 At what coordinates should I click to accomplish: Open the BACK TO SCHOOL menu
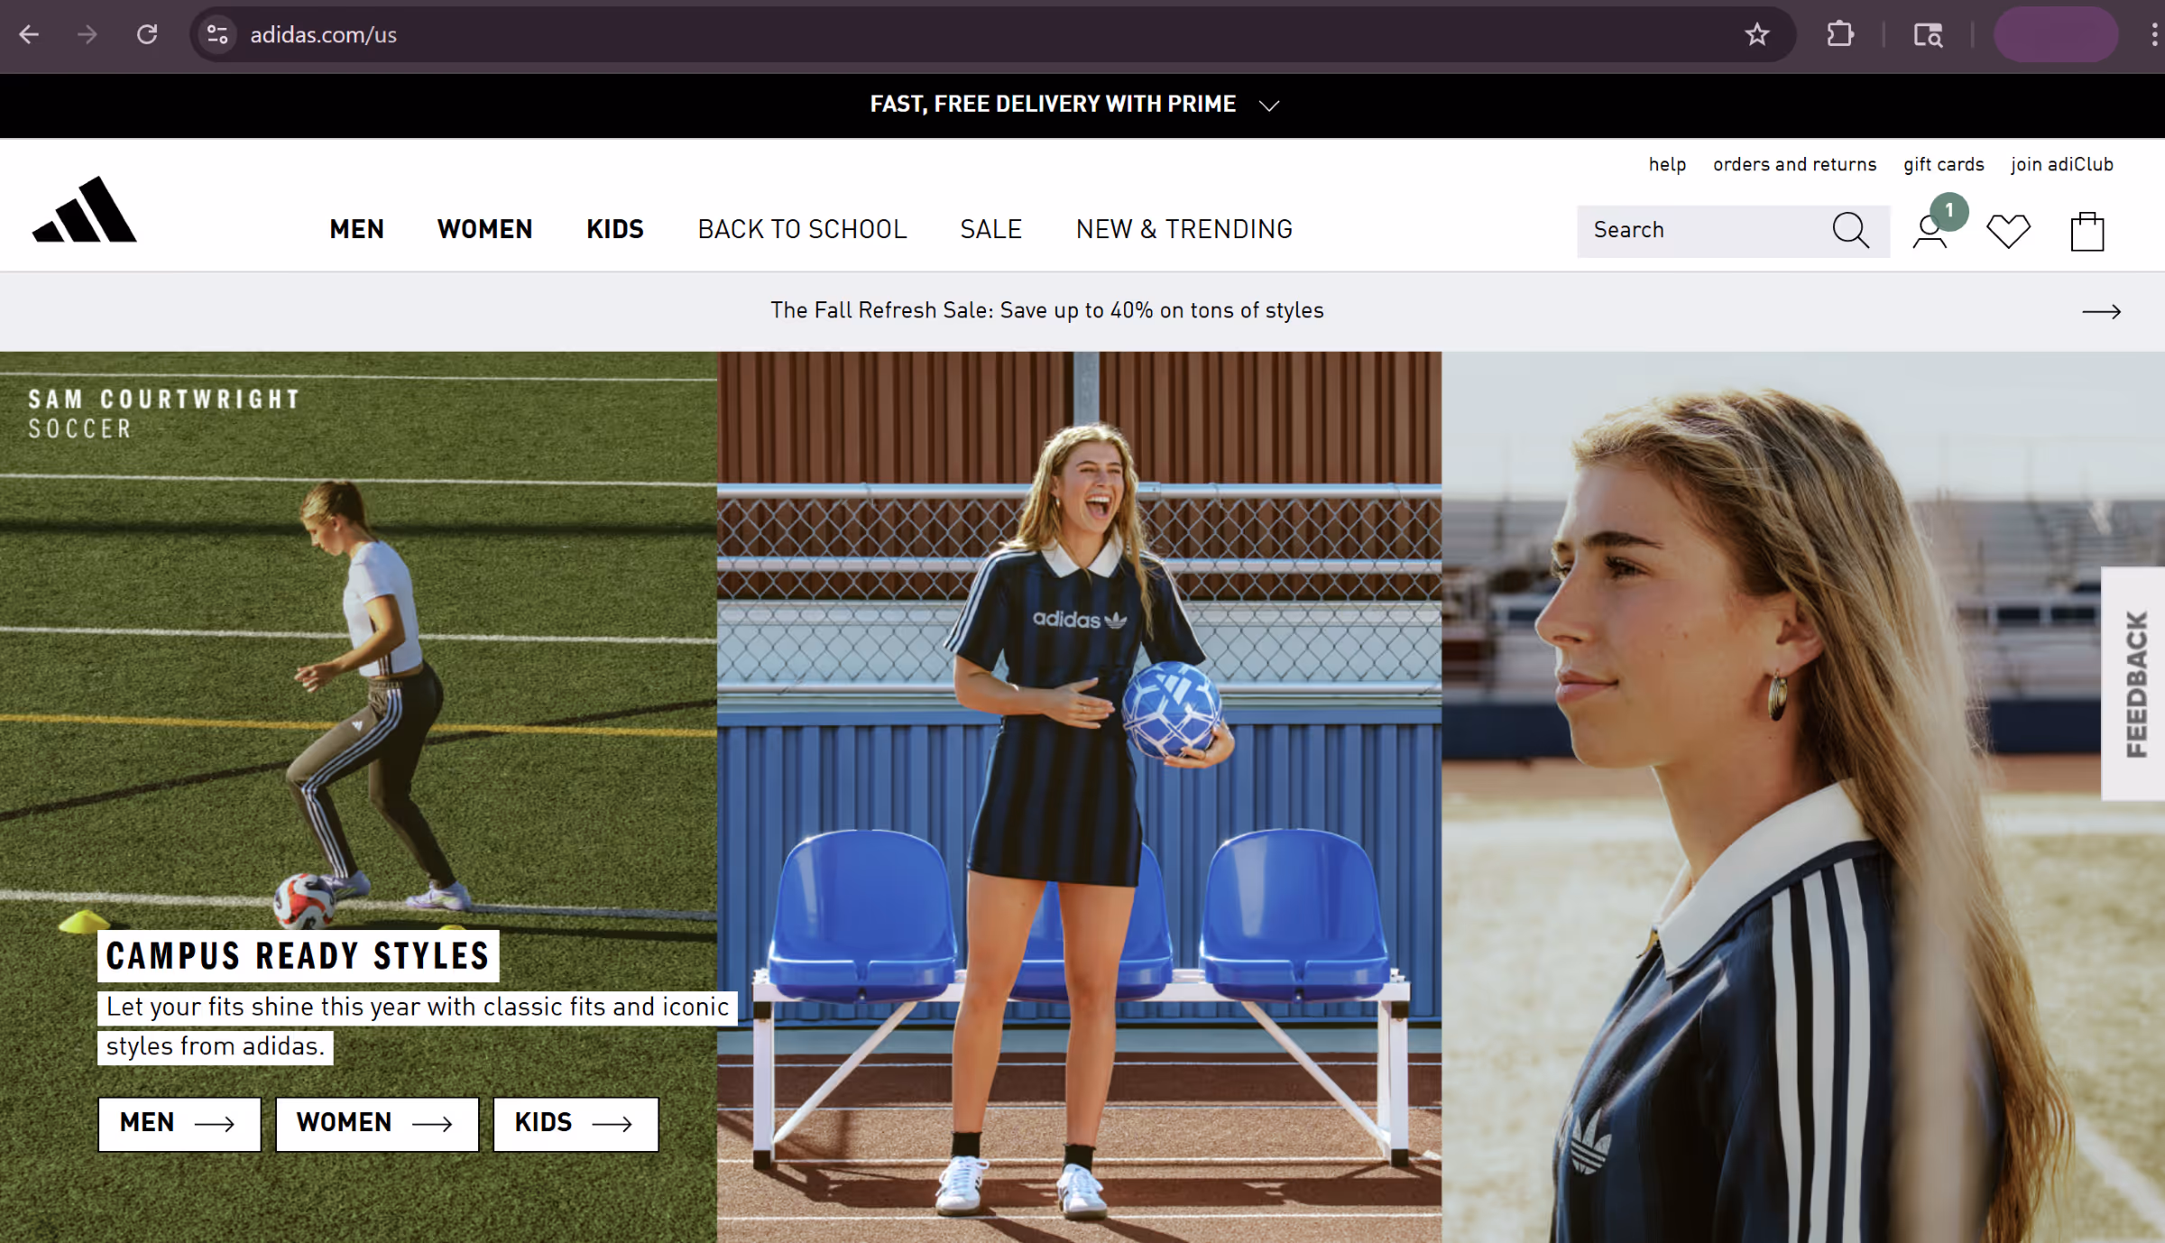click(x=802, y=229)
